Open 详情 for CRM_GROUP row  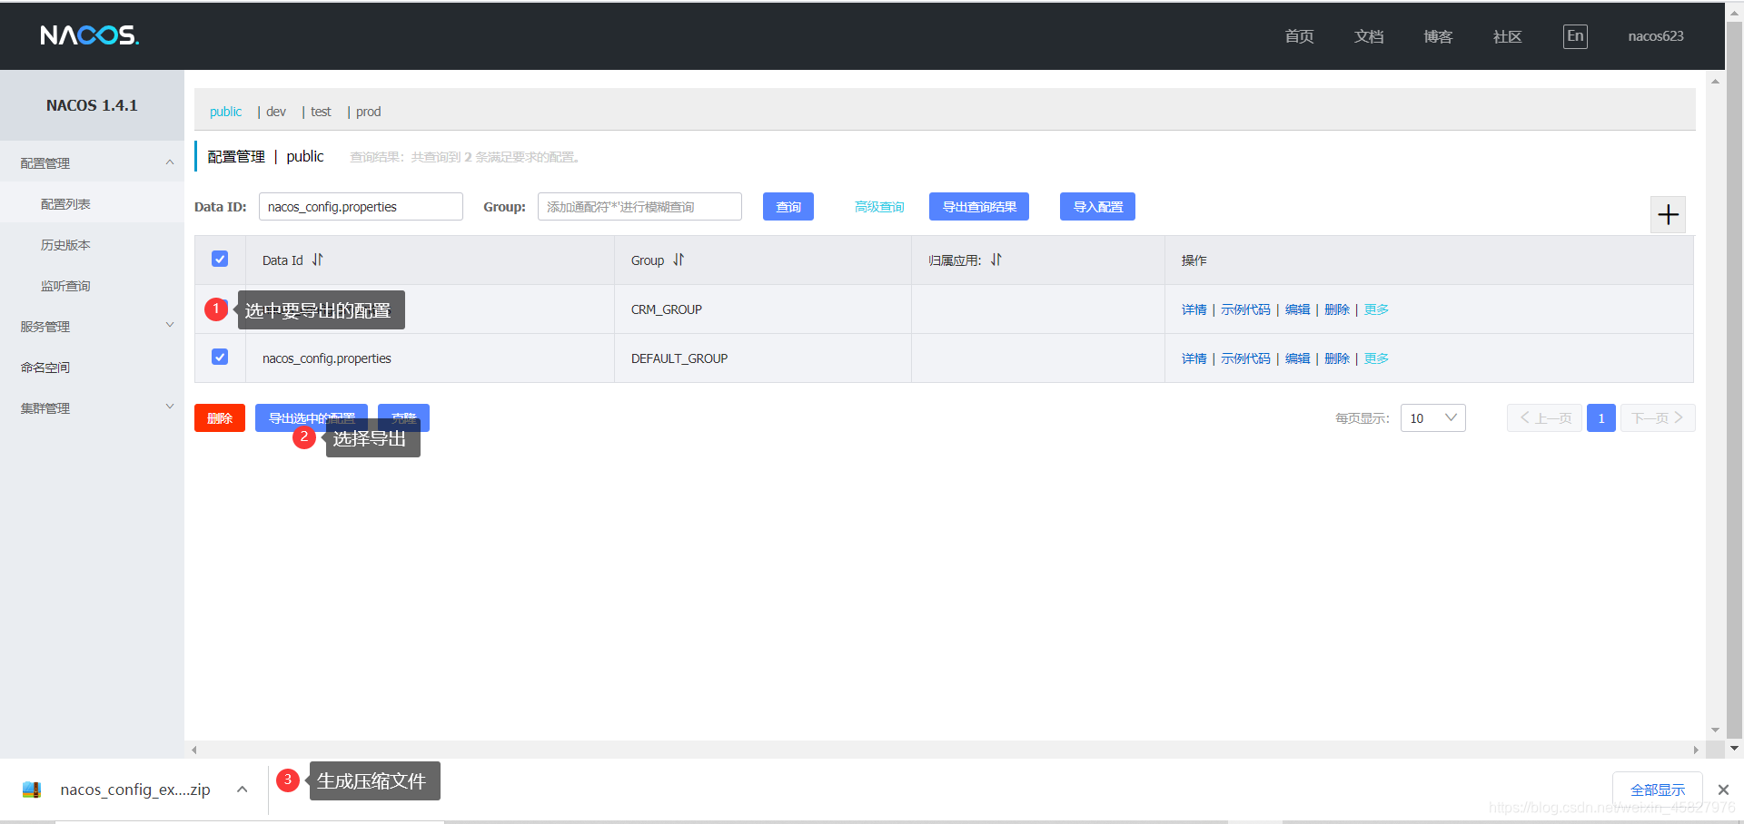1194,309
